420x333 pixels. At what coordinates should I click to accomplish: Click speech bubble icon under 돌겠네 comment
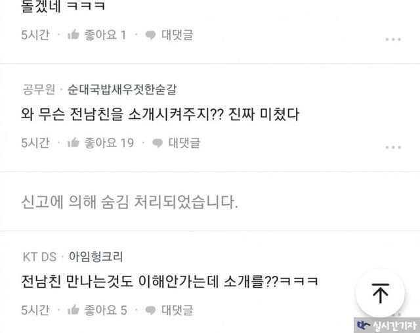point(150,35)
